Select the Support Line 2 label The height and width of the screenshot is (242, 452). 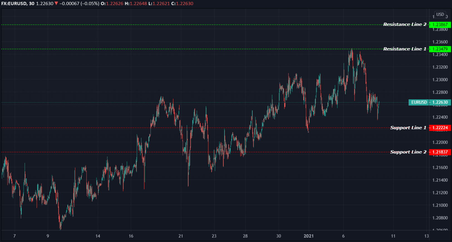pos(408,152)
